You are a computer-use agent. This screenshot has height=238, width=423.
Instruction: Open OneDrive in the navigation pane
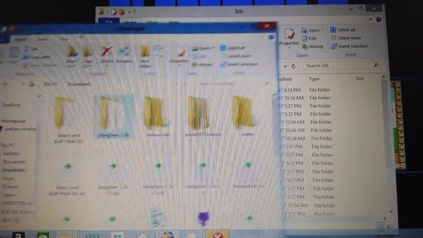click(11, 104)
